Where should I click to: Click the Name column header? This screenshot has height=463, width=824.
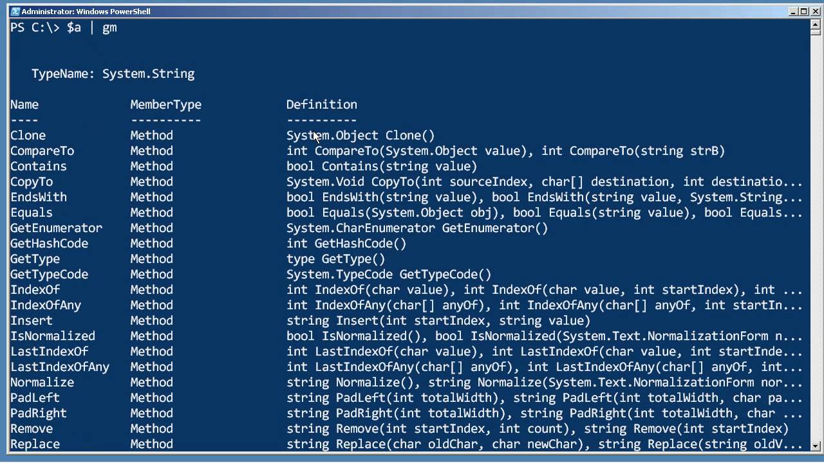[x=24, y=105]
